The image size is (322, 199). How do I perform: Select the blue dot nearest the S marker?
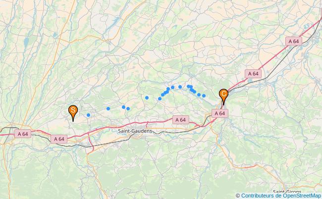click(x=88, y=115)
